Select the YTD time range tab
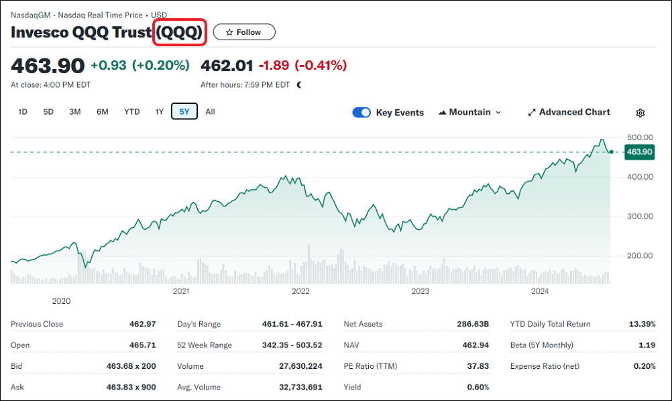Screen dimensions: 672x401 [132, 112]
